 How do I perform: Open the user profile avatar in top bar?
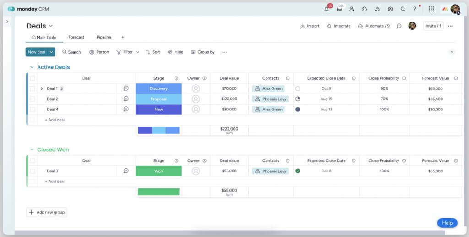[455, 9]
